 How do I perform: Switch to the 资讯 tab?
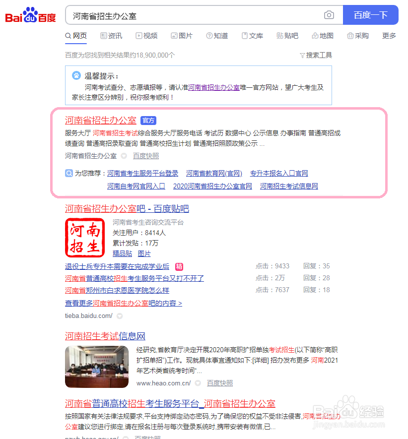(111, 36)
